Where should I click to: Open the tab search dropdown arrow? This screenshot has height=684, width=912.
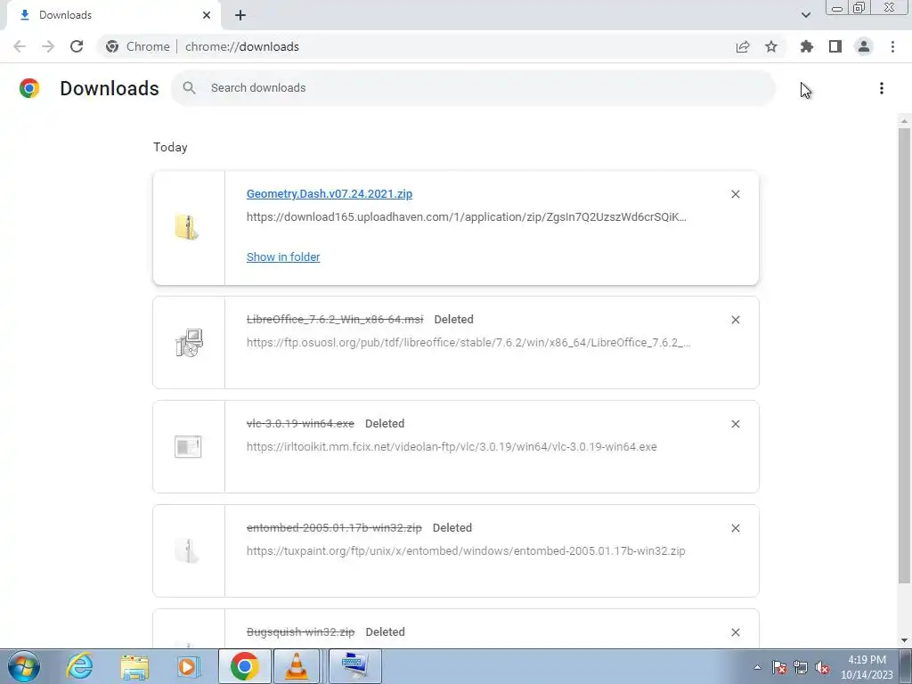805,15
